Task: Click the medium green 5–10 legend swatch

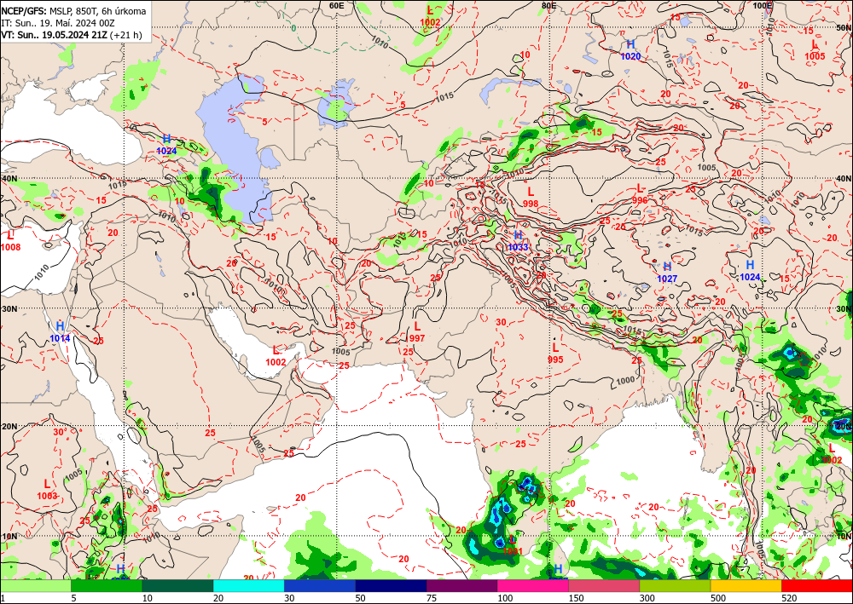Action: click(107, 586)
